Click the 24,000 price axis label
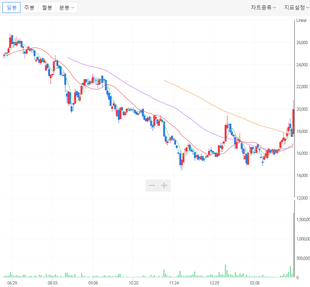Viewport: 310px width, 287px height. pyautogui.click(x=302, y=65)
